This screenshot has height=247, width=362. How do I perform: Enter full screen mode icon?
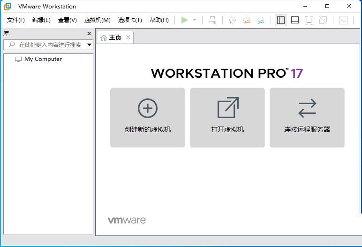309,20
